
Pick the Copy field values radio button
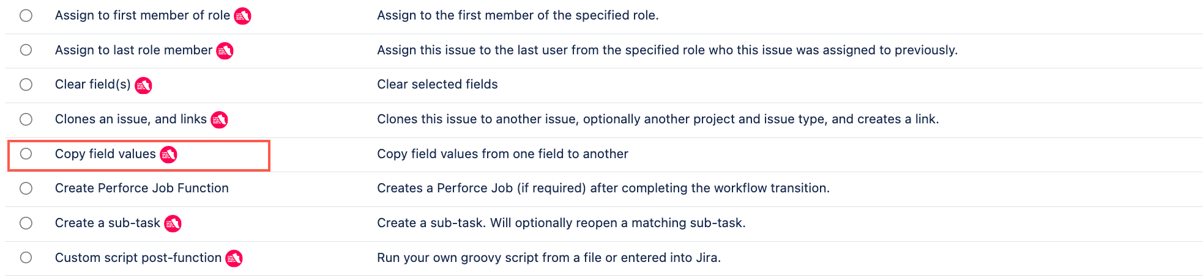click(x=26, y=154)
